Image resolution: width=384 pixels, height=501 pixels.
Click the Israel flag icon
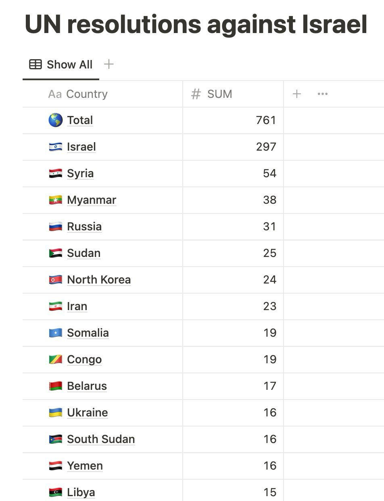(x=56, y=147)
